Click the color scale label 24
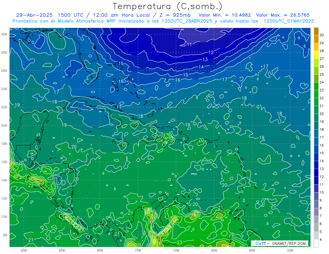 point(322,82)
